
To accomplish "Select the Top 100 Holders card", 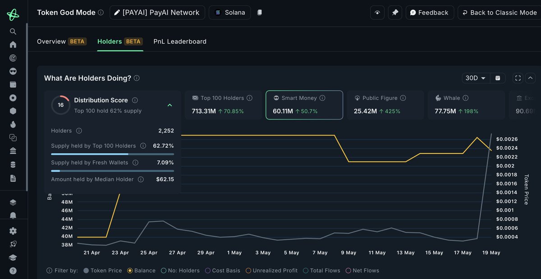I will tap(223, 105).
